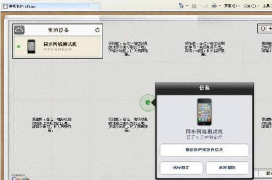Refresh the My Devices list
This screenshot has width=272, height=180.
[97, 30]
